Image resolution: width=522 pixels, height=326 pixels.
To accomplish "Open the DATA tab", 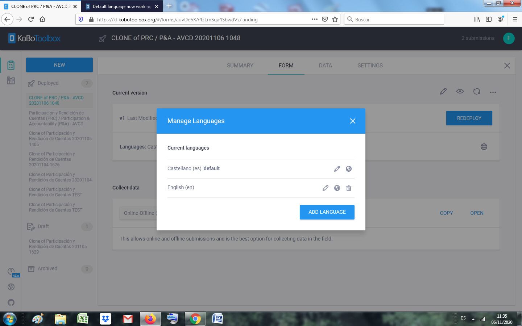I will coord(325,66).
